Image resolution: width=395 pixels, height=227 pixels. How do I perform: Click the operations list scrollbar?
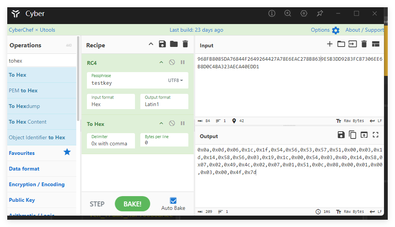[x=78, y=78]
